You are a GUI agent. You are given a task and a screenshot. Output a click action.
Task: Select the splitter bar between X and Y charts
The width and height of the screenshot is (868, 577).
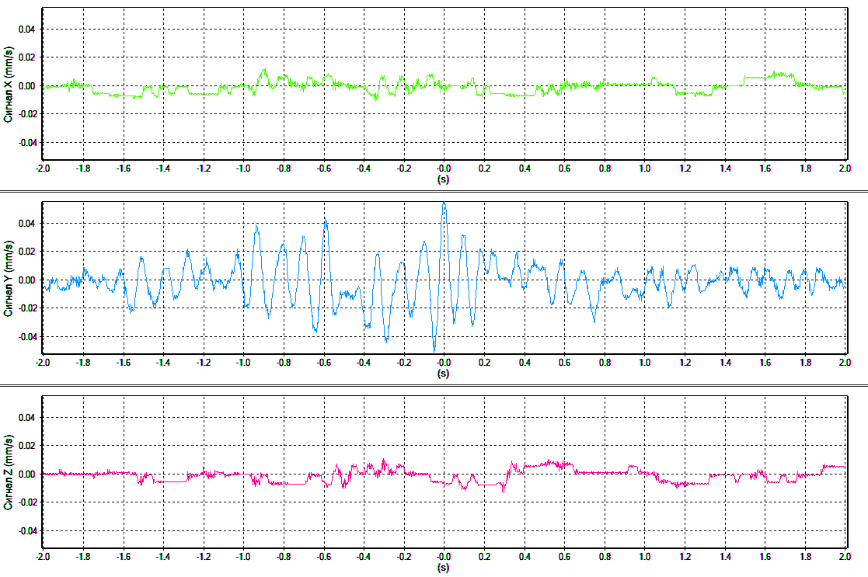point(434,191)
